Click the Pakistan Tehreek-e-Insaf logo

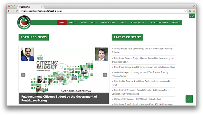24,22
